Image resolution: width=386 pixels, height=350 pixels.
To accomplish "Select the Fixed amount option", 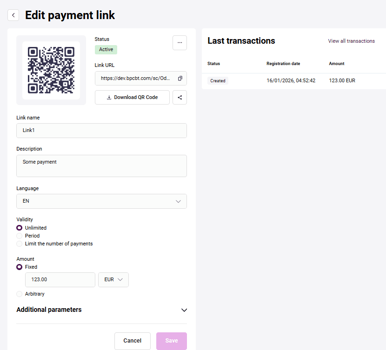I will click(x=20, y=267).
